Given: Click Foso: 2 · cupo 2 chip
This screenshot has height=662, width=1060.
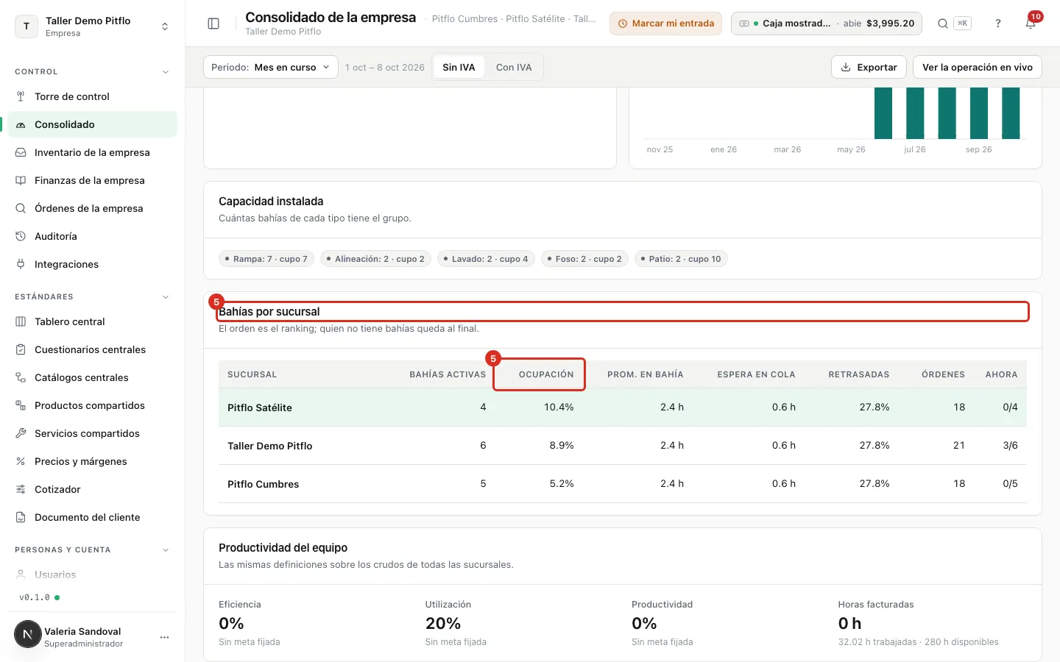Looking at the screenshot, I should tap(584, 259).
